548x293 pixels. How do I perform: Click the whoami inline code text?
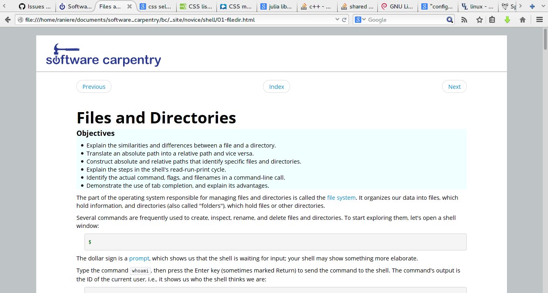141,270
